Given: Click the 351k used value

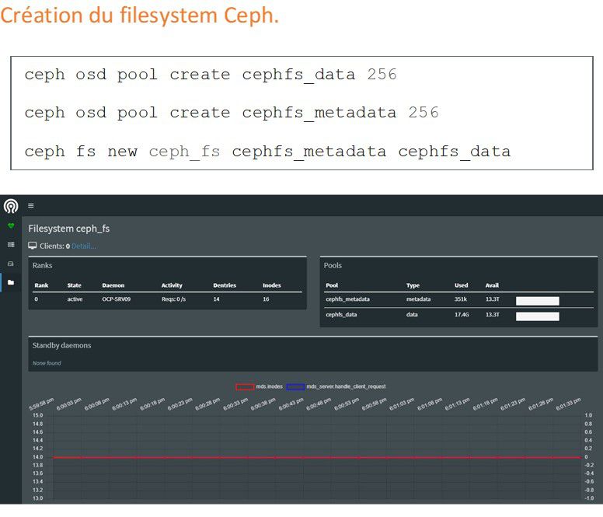Looking at the screenshot, I should (460, 299).
